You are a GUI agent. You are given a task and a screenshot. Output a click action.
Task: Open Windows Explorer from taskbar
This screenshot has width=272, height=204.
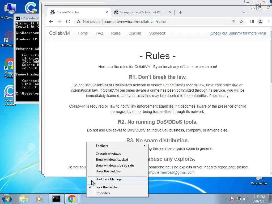click(24, 199)
